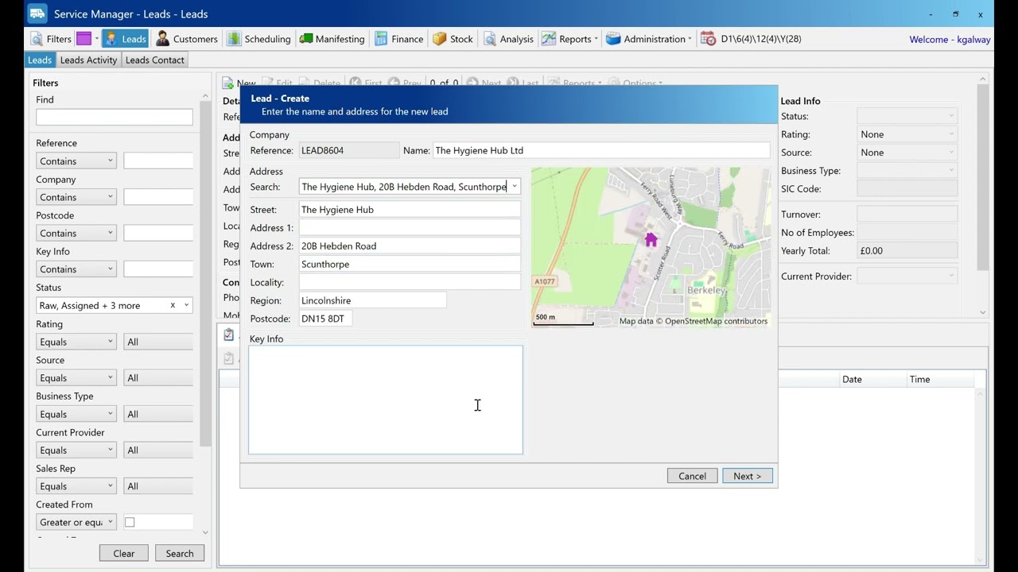
Task: Click the purple house marker on the map
Action: click(x=651, y=239)
